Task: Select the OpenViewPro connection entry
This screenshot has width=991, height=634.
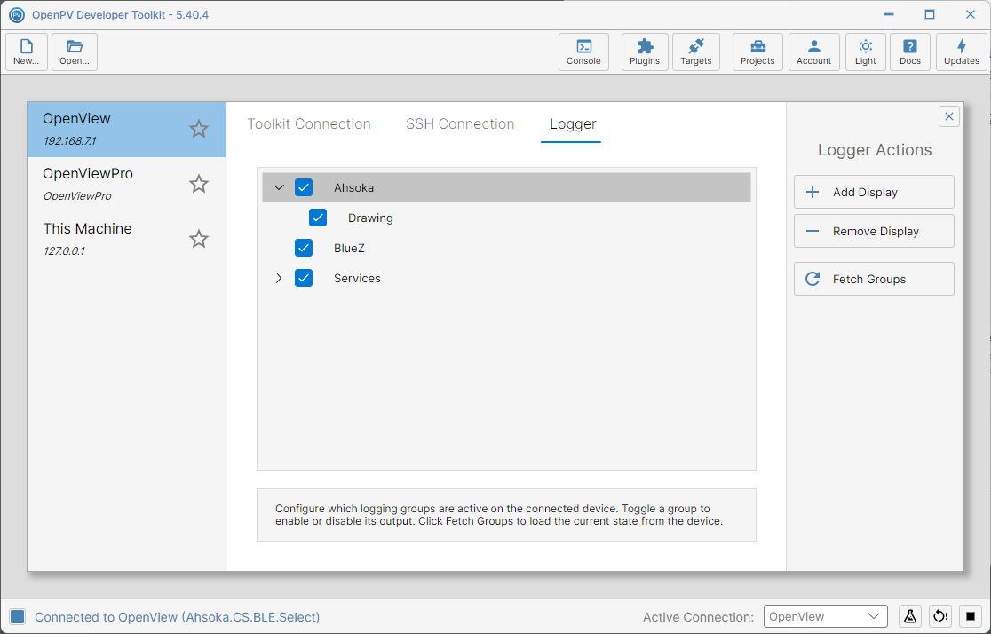Action: point(127,184)
